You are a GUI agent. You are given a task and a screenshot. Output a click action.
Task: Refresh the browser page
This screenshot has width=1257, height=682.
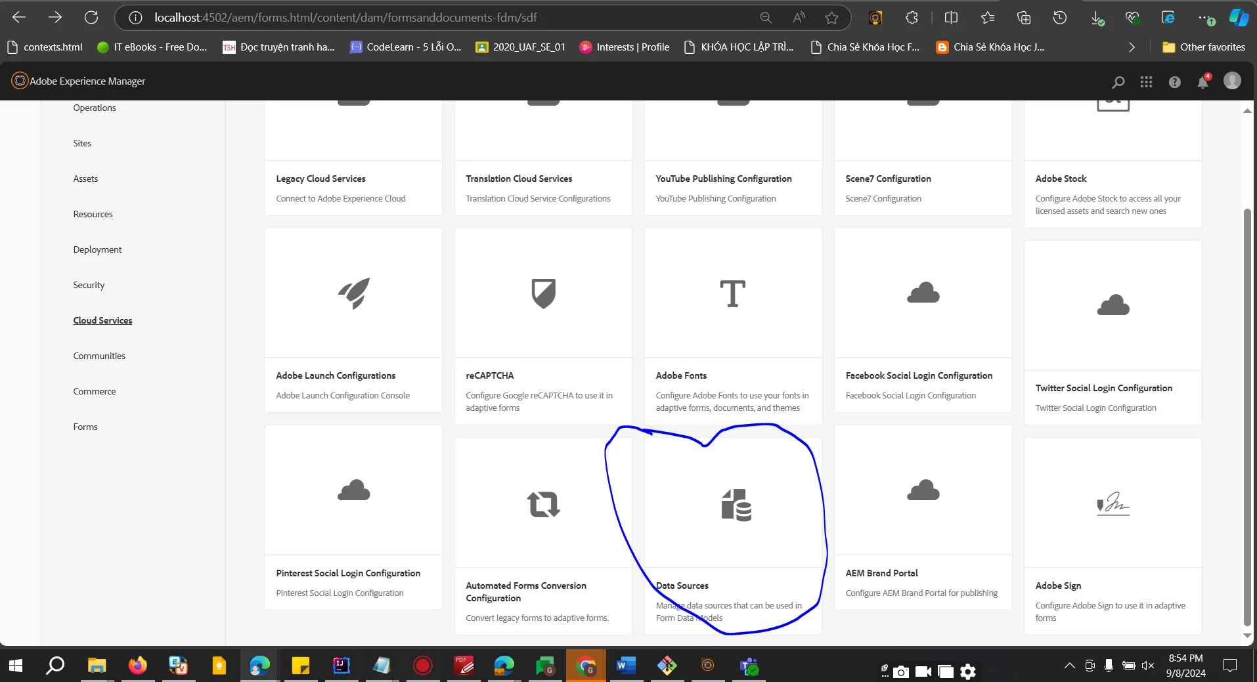click(x=91, y=18)
